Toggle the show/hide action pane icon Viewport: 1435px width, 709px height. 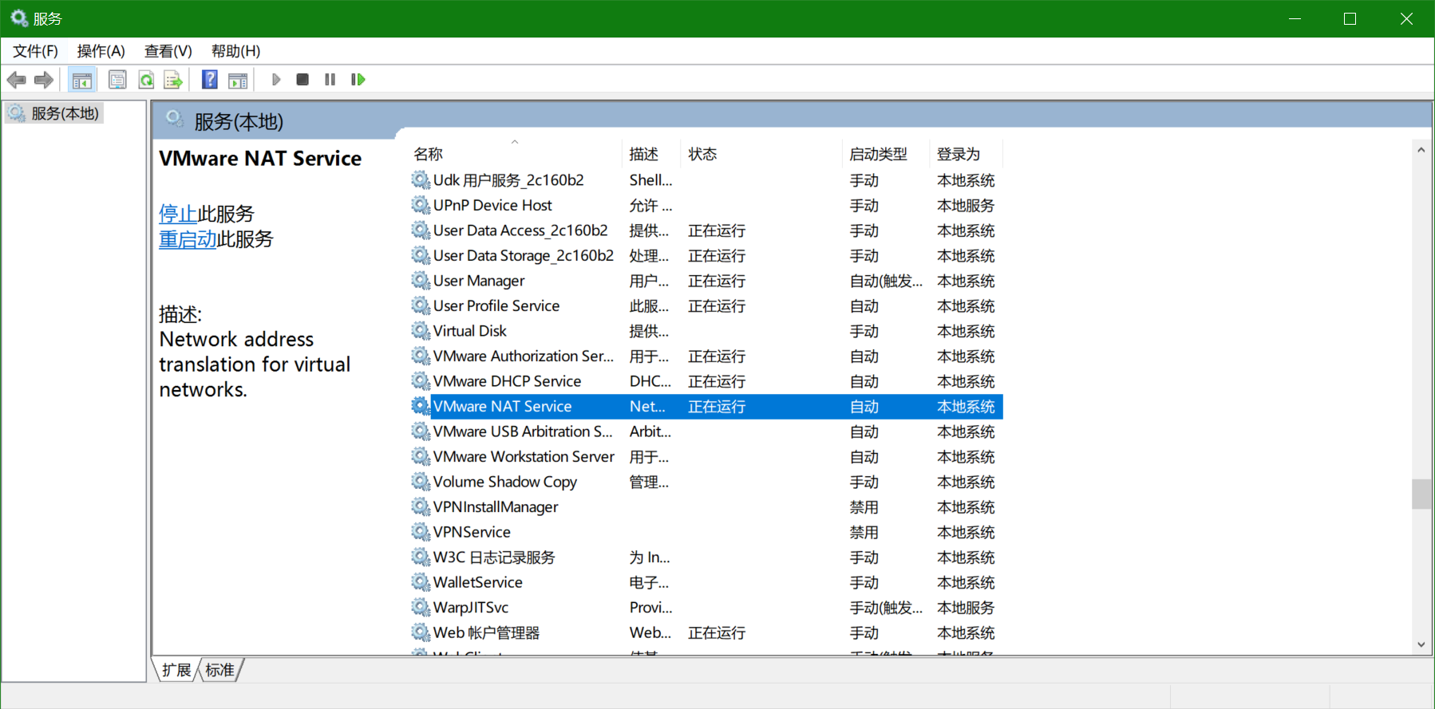(x=238, y=80)
